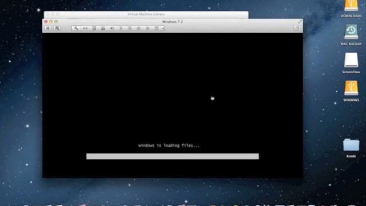Click the Windows loading progress bar
This screenshot has width=366, height=206.
(173, 156)
